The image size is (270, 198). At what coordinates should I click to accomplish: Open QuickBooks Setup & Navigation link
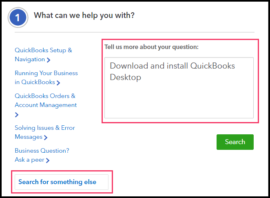click(x=43, y=50)
